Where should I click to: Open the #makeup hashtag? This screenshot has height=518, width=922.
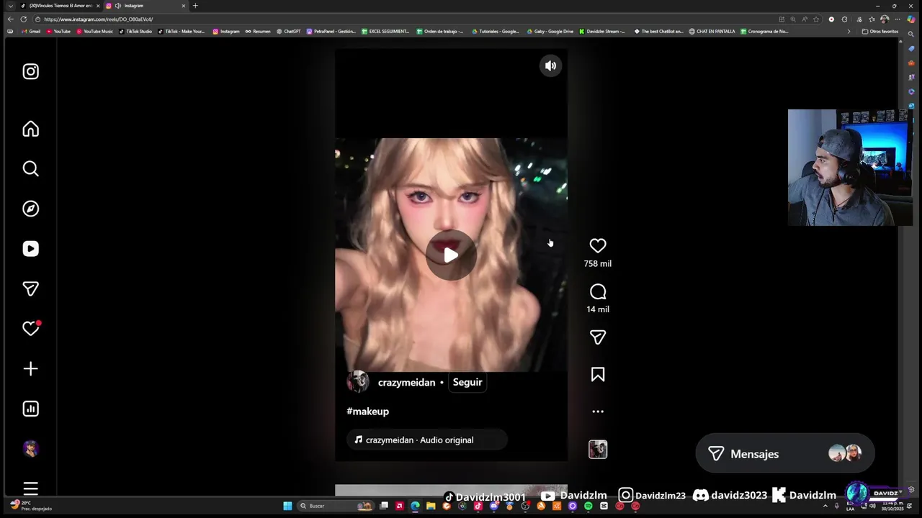tap(367, 412)
